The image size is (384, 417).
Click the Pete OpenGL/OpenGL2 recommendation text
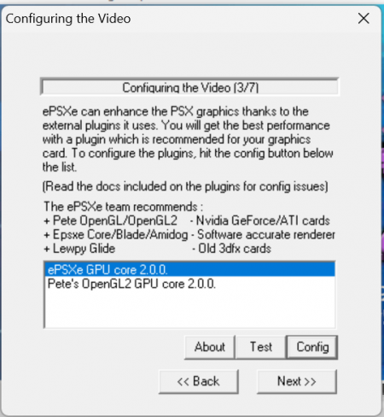click(x=110, y=220)
